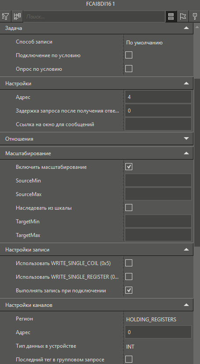
Task: Enable Наследовать из шкалы checkbox
Action: 129,207
